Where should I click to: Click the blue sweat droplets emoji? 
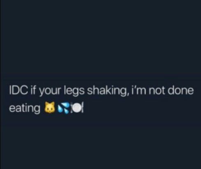[63, 109]
